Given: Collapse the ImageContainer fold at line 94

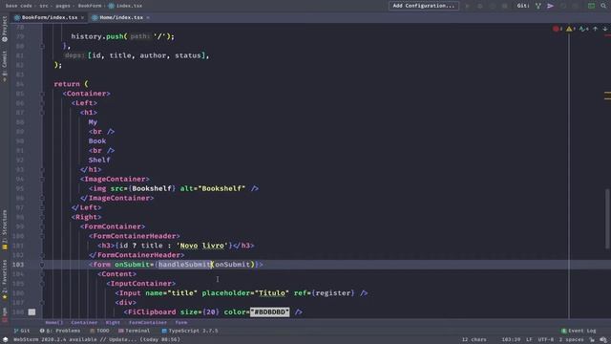Looking at the screenshot, I should (x=42, y=179).
